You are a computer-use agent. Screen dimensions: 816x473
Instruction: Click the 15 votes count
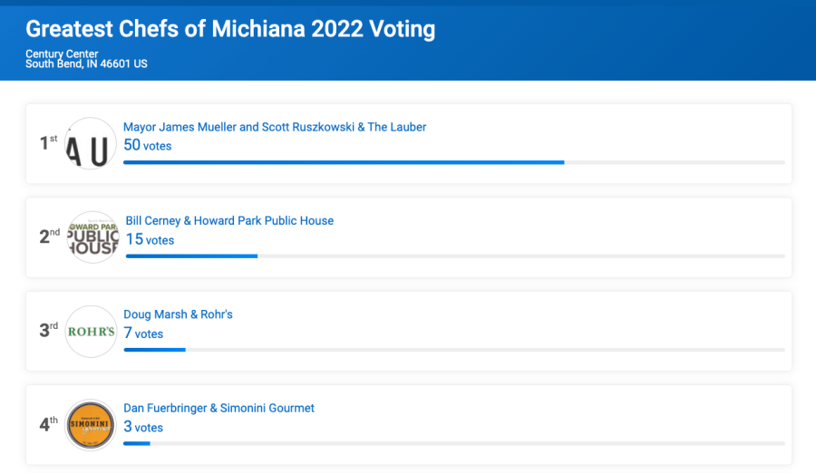point(150,239)
